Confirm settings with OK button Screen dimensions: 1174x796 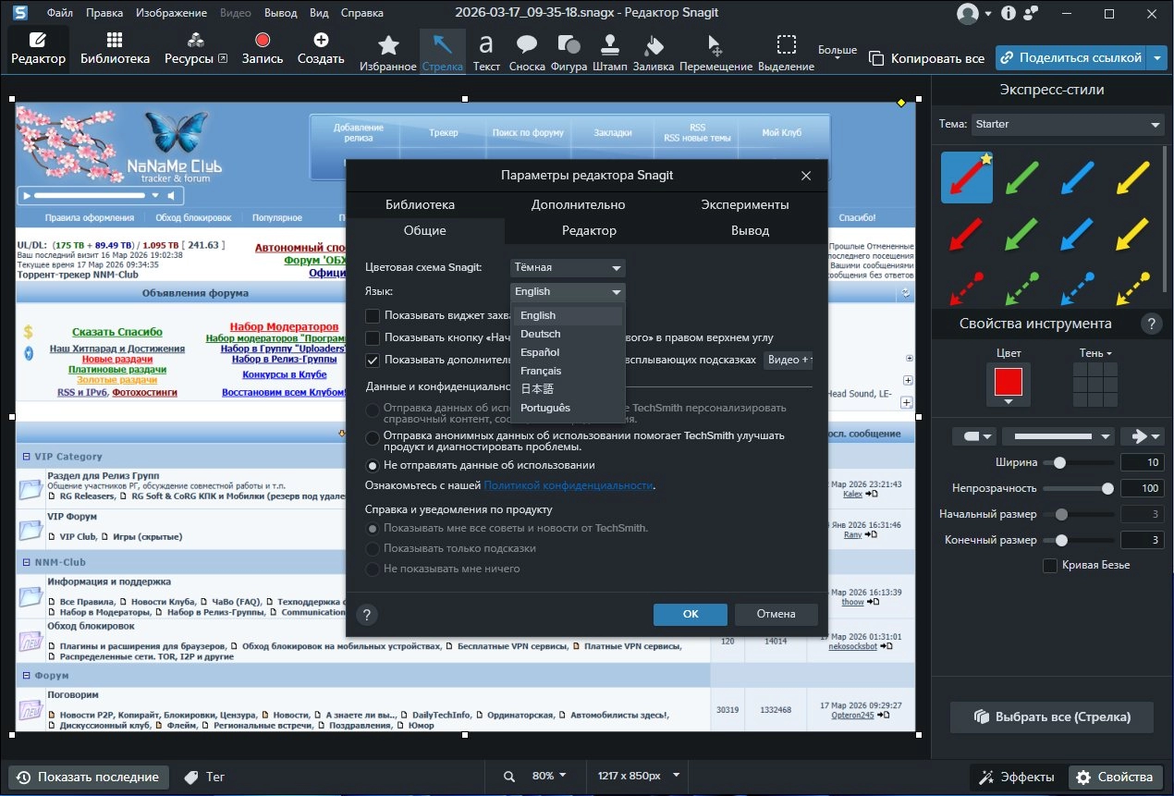[x=691, y=614]
